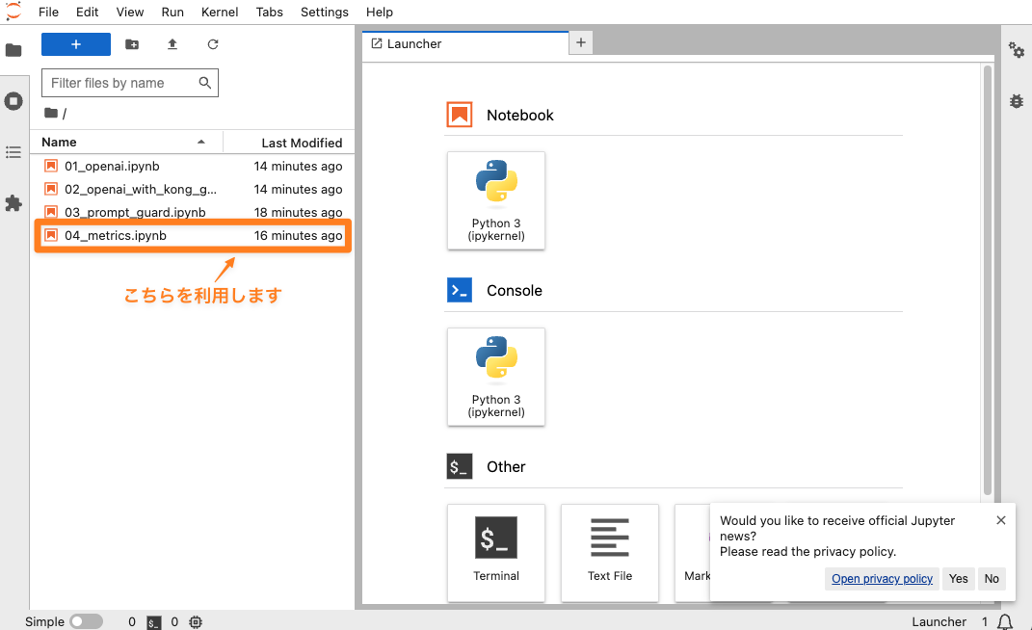Open Running Terminals and Kernels panel
This screenshot has width=1032, height=630.
13,101
